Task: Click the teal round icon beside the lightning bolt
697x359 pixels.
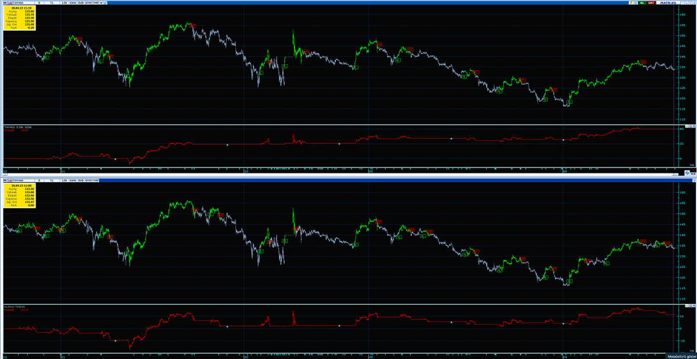Action: coord(635,3)
